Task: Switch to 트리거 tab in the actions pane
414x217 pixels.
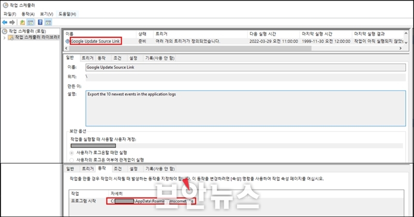Action: 87,169
